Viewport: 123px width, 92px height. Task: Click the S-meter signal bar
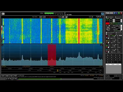(54, 13)
